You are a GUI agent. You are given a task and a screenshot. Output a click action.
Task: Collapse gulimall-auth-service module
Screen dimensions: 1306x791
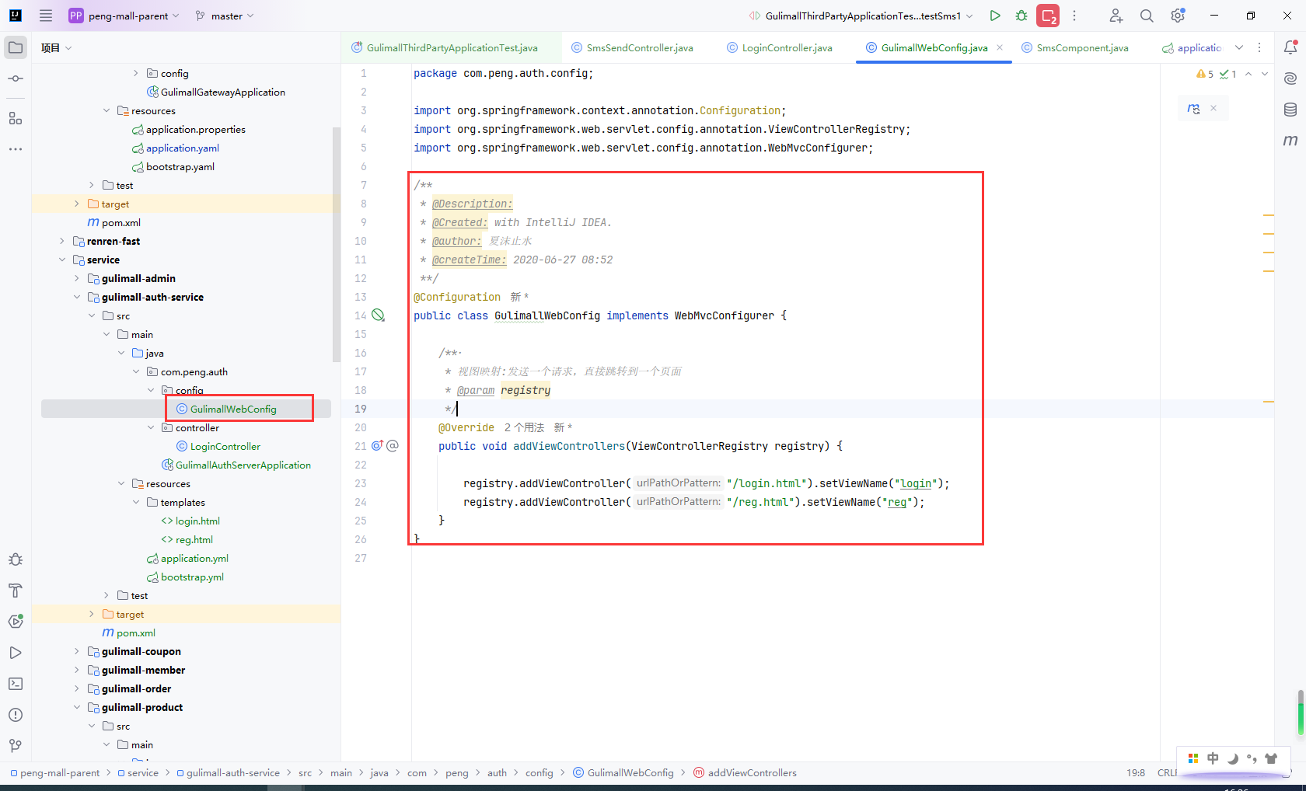(76, 297)
